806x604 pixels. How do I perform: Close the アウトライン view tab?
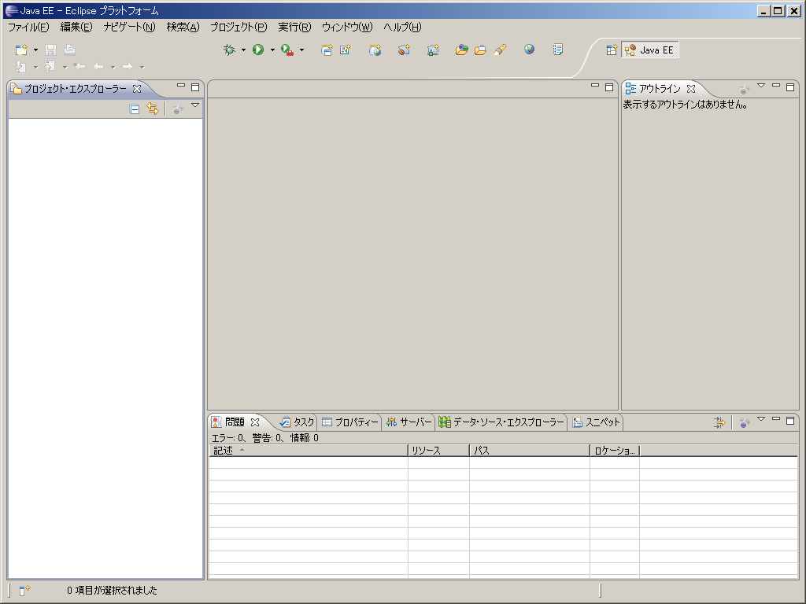click(x=691, y=89)
